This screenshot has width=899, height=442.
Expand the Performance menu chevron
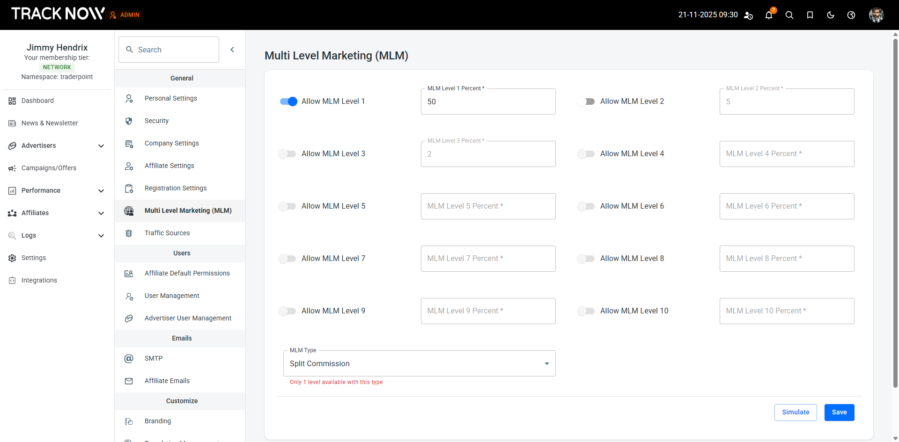point(101,191)
